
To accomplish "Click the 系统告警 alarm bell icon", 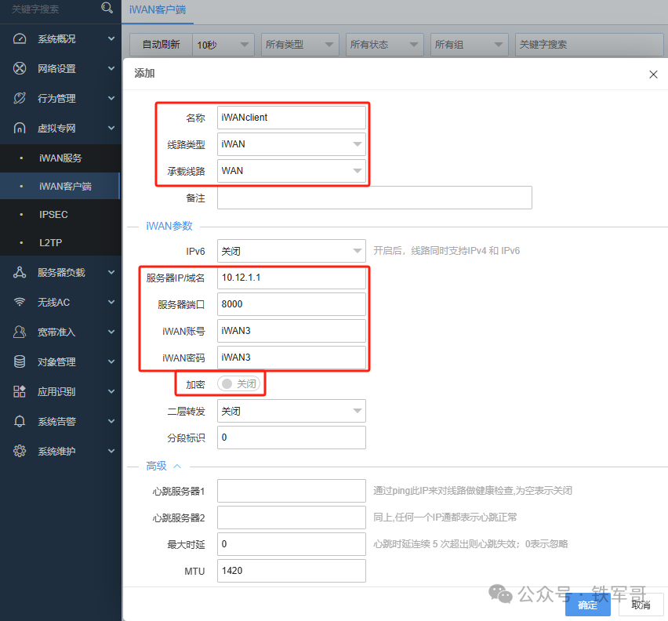I will click(x=19, y=421).
